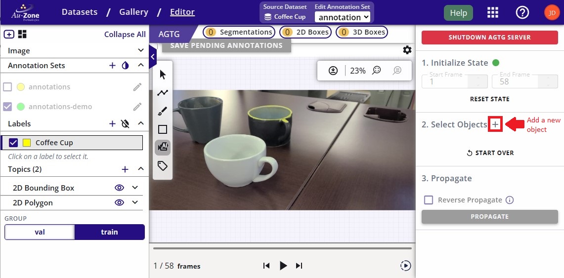Click the Propagate button
564x278 pixels.
489,217
